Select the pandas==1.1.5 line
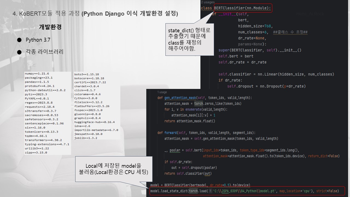This screenshot has width=350, height=197. (37, 82)
